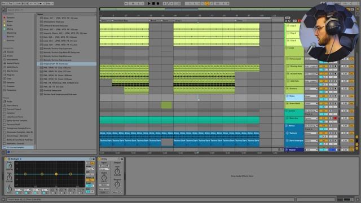
Task: Unfold the Clap 3 track
Action: 288,26
